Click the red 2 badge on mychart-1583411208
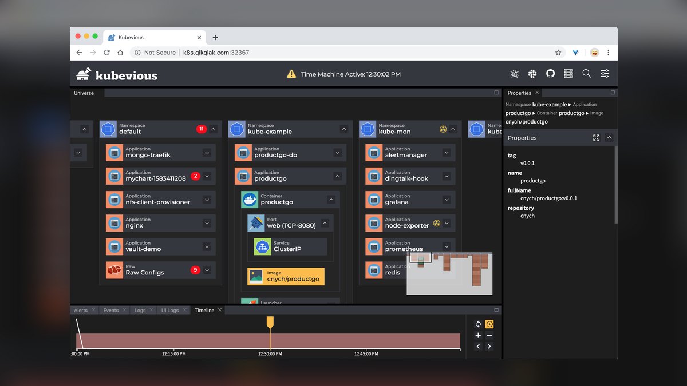This screenshot has width=687, height=386. 195,176
